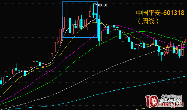Select the title text 中国平安-601318
The width and height of the screenshot is (187, 110).
coord(160,13)
